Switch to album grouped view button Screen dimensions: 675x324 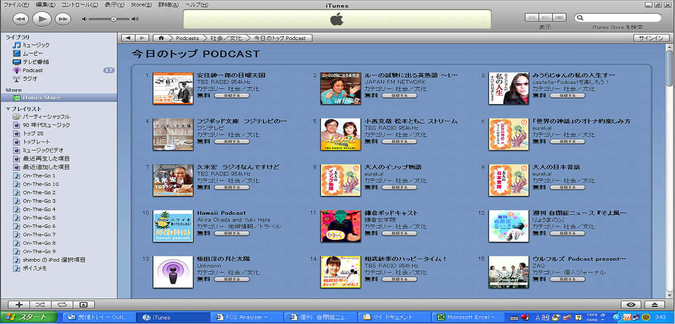[x=546, y=17]
